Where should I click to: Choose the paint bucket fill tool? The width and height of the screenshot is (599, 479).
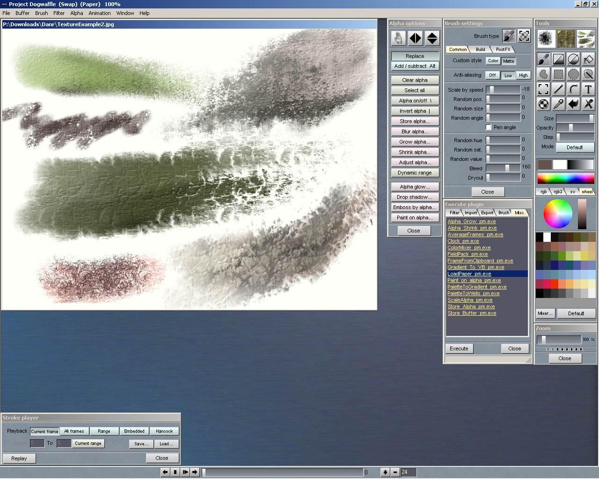[588, 59]
